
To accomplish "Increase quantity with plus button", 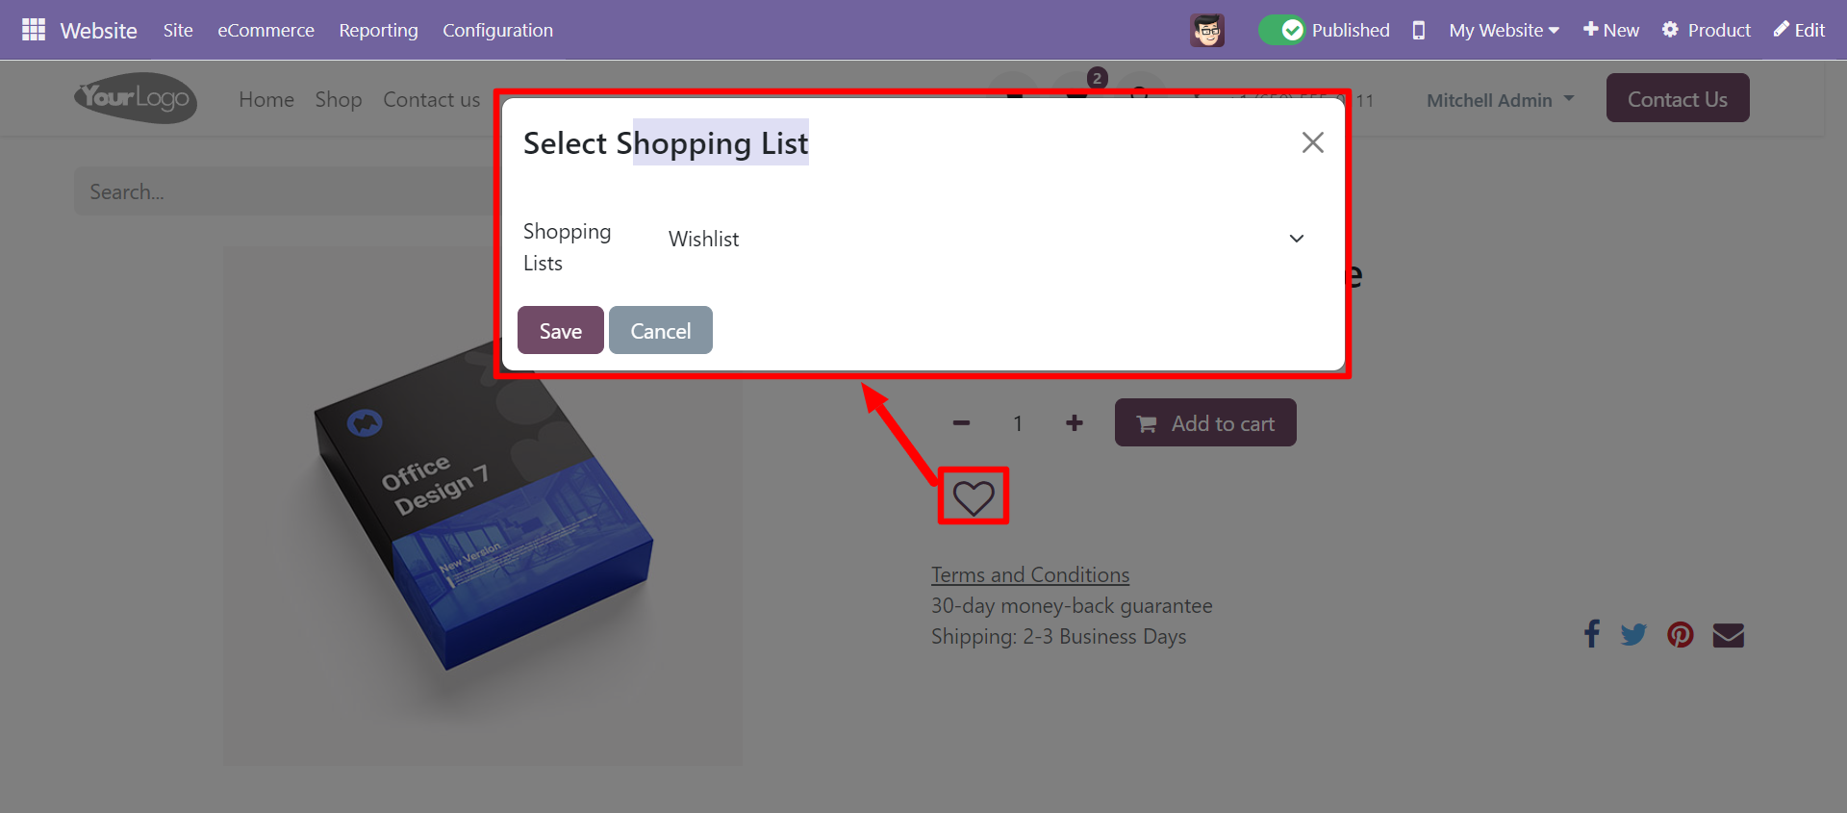I will 1075,423.
